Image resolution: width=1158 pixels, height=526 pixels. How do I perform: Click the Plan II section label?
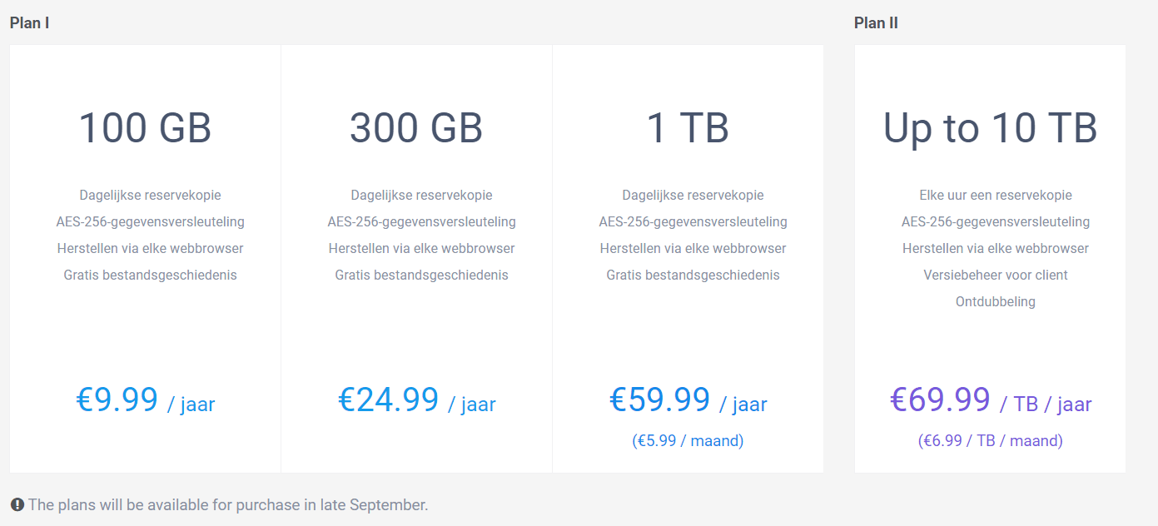(x=876, y=22)
